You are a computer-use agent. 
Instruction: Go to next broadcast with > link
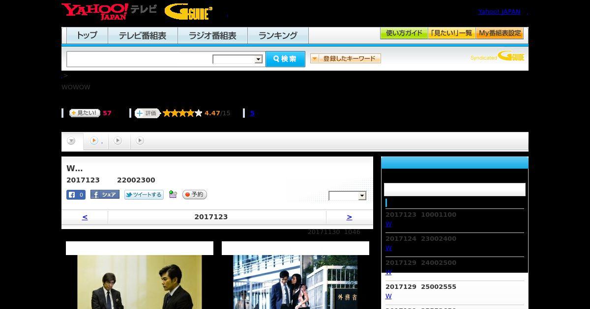pyautogui.click(x=349, y=217)
